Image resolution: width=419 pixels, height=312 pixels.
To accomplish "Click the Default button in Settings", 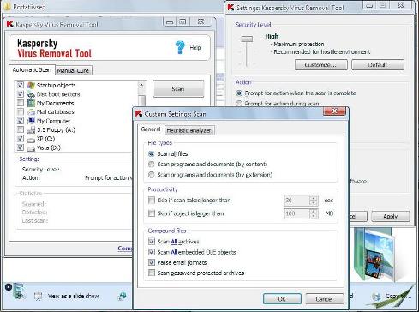I will pos(378,65).
